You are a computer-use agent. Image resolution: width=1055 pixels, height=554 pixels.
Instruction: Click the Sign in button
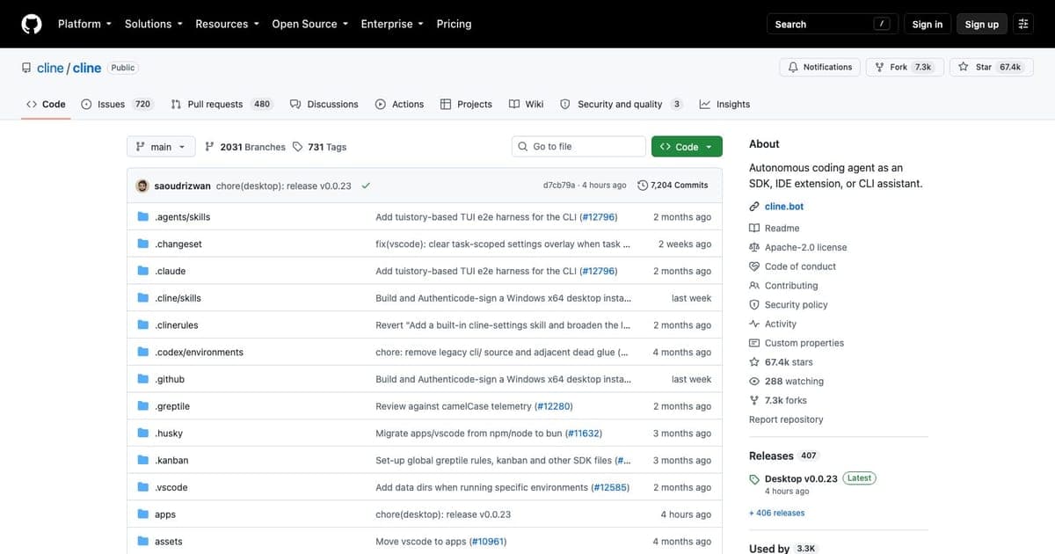pyautogui.click(x=927, y=24)
